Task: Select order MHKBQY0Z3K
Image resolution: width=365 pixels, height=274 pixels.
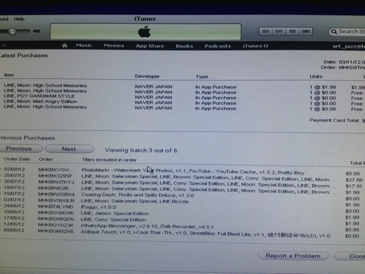Action: click(x=55, y=225)
